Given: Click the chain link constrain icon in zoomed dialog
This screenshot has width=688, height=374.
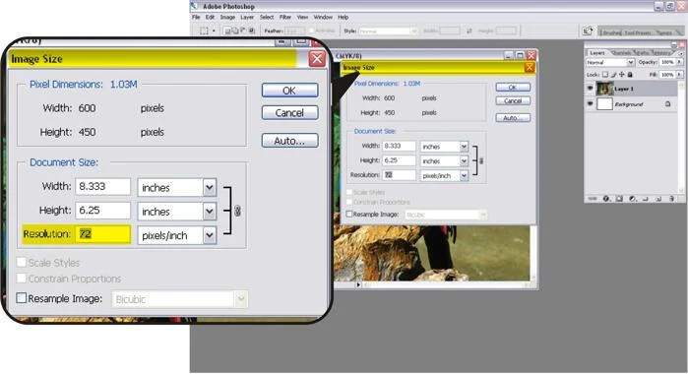Looking at the screenshot, I should pos(237,211).
